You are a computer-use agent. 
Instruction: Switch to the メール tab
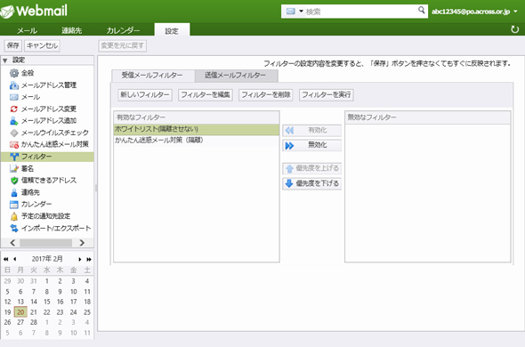(27, 30)
